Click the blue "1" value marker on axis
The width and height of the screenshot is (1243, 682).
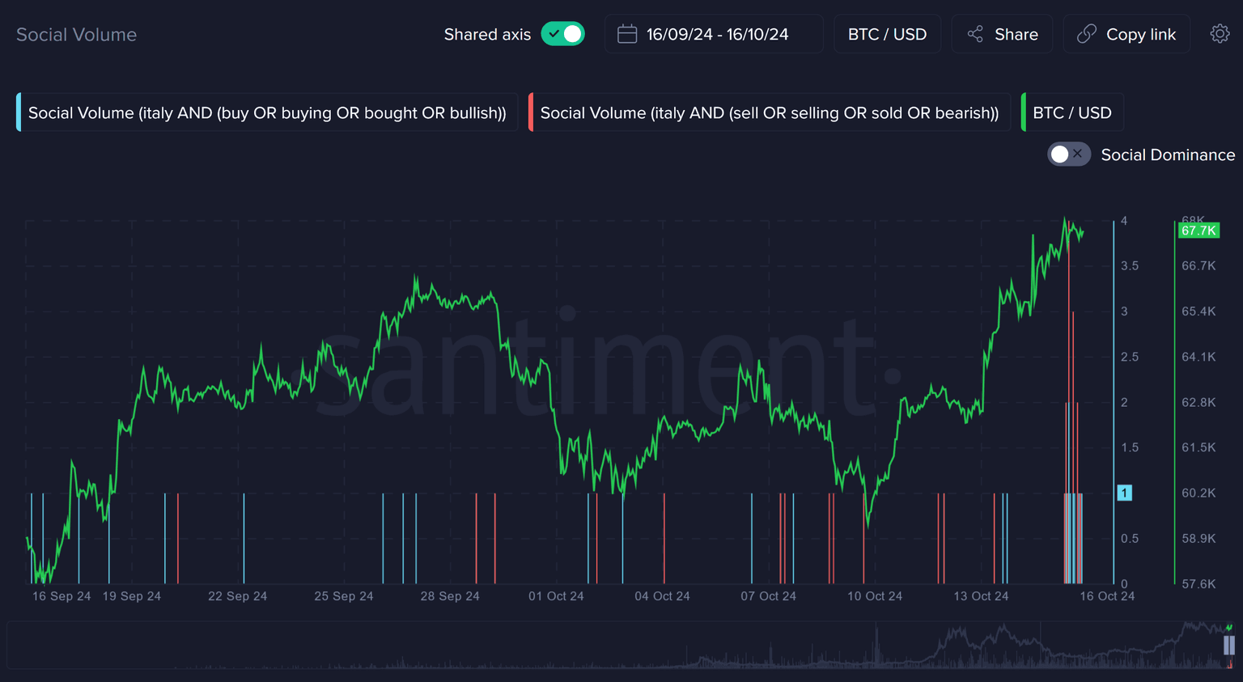[1124, 493]
